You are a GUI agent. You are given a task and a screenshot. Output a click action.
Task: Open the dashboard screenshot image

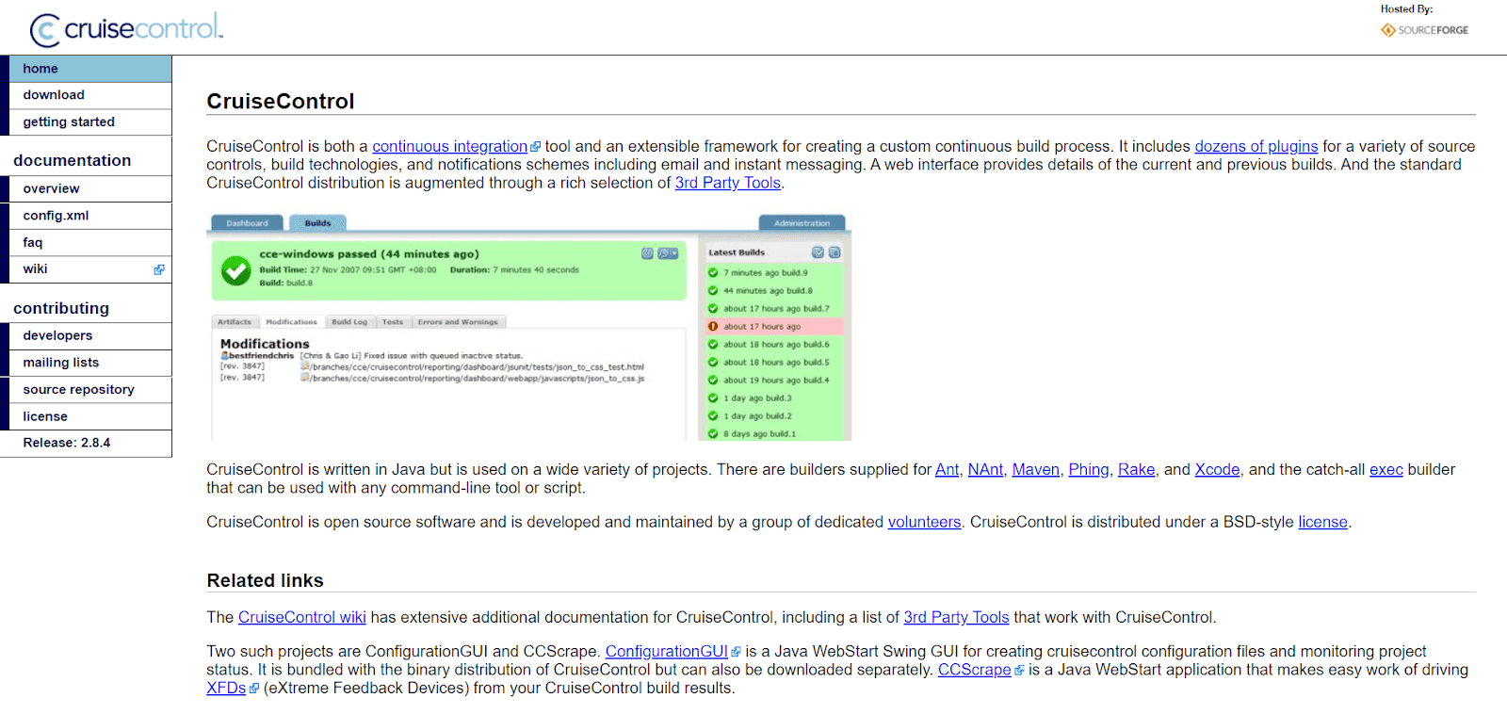coord(528,327)
